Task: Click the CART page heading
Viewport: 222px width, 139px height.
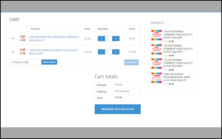Action: (x=14, y=20)
